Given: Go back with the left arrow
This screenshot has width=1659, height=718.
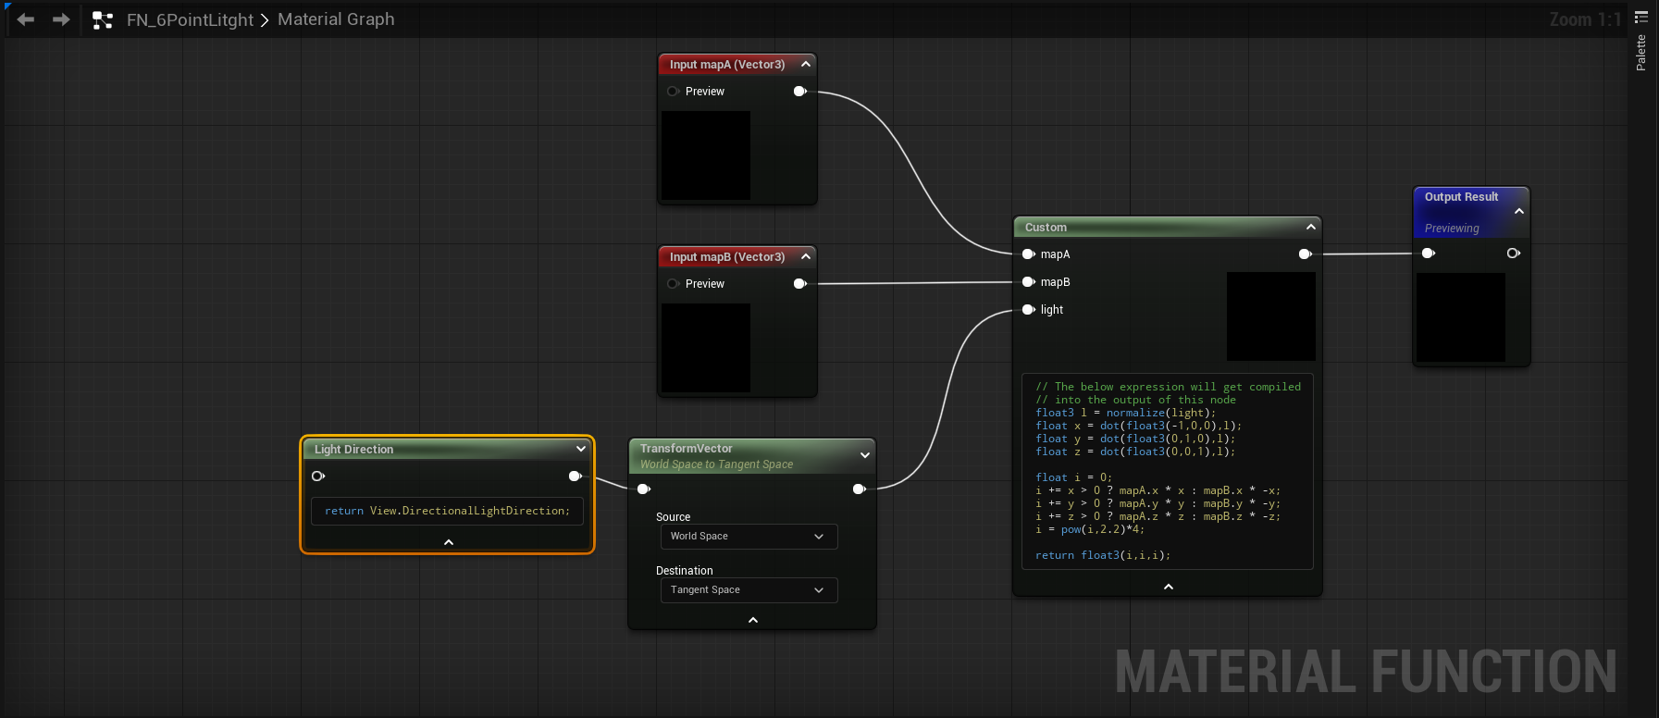Looking at the screenshot, I should coord(26,19).
